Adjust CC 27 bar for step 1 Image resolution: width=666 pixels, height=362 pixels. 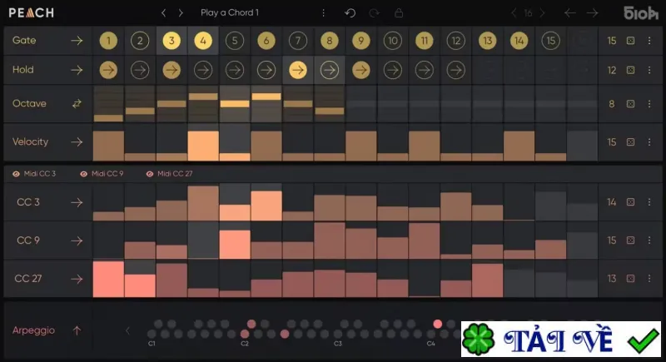(x=108, y=280)
